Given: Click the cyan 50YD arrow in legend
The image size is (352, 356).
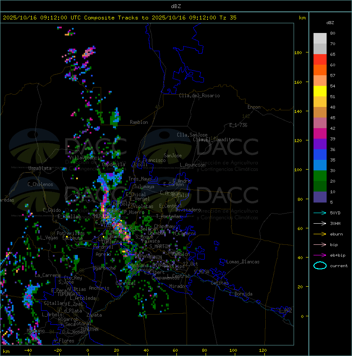Looking at the screenshot, I should (320, 213).
